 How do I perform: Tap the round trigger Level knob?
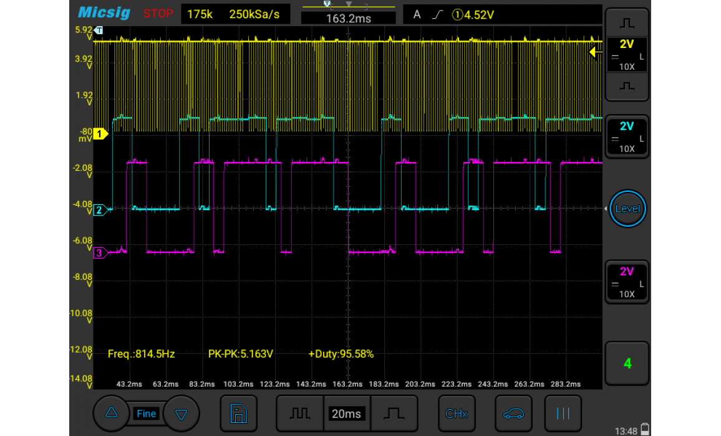tap(627, 209)
